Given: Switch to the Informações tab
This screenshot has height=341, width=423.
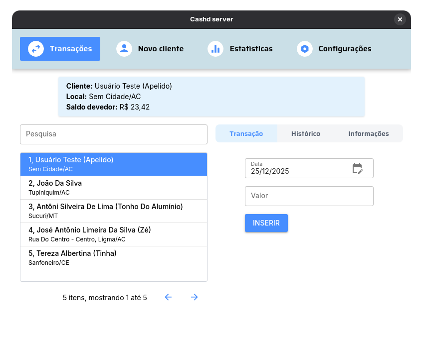Looking at the screenshot, I should pyautogui.click(x=369, y=133).
